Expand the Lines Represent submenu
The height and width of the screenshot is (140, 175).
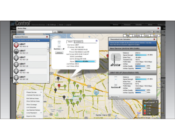tap(34, 113)
